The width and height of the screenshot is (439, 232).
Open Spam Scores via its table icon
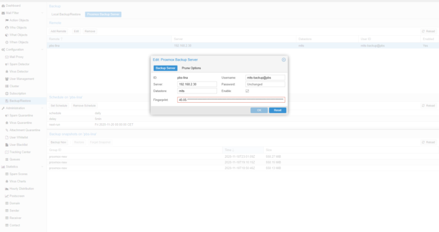pos(7,174)
